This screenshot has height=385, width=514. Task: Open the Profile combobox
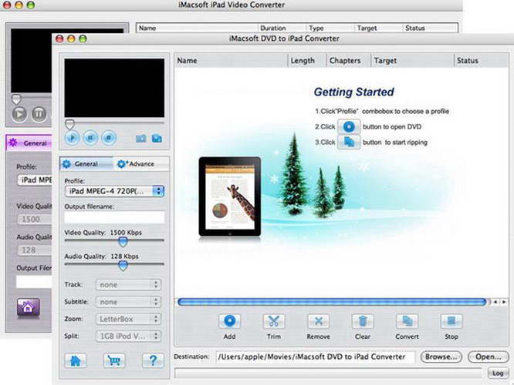[113, 190]
